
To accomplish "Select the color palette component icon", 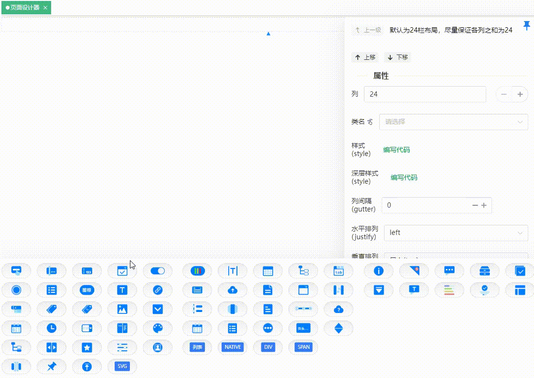I will pyautogui.click(x=158, y=328).
